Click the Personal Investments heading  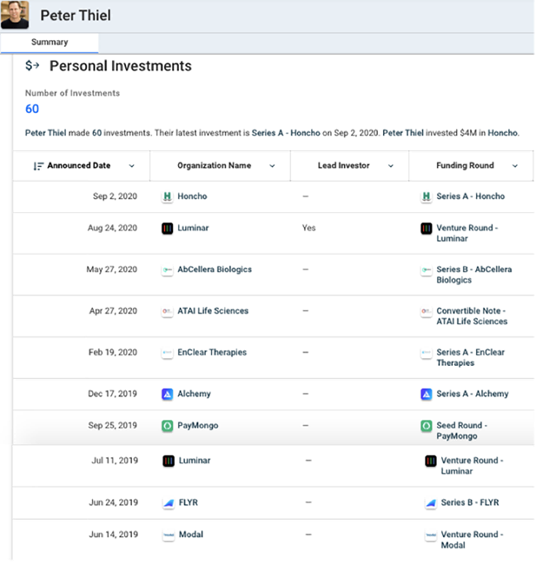pyautogui.click(x=121, y=66)
